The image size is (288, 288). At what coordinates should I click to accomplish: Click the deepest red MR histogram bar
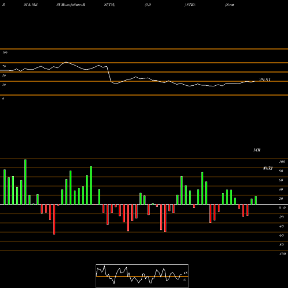pyautogui.click(x=54, y=219)
